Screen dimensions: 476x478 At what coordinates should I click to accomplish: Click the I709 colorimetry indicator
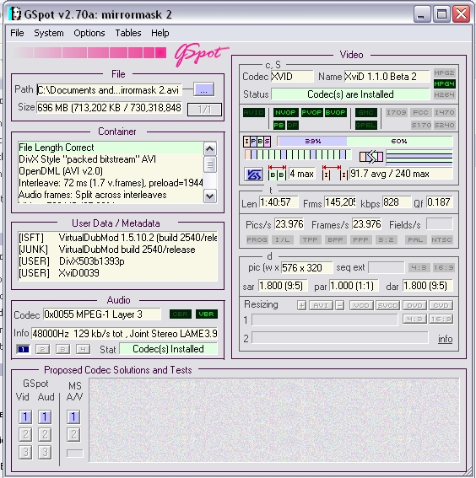396,112
